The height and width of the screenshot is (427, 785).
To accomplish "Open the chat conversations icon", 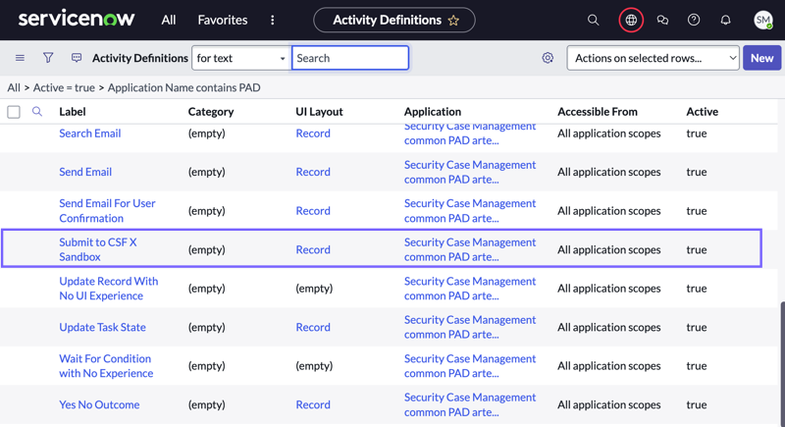I will (662, 20).
